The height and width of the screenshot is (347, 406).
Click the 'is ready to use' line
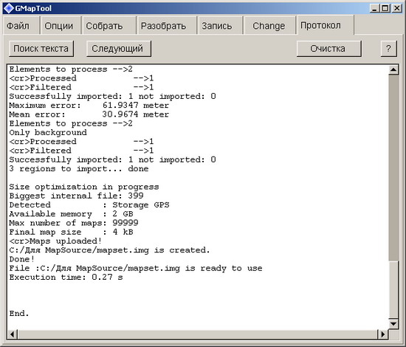(136, 268)
